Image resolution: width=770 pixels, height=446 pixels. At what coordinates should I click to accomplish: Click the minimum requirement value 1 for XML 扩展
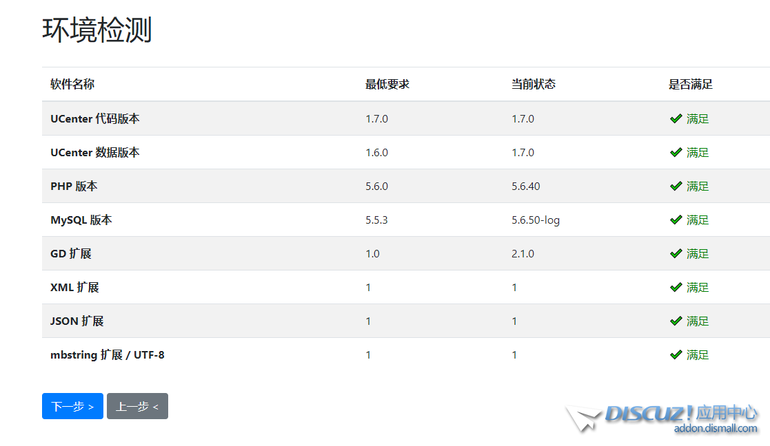click(368, 287)
